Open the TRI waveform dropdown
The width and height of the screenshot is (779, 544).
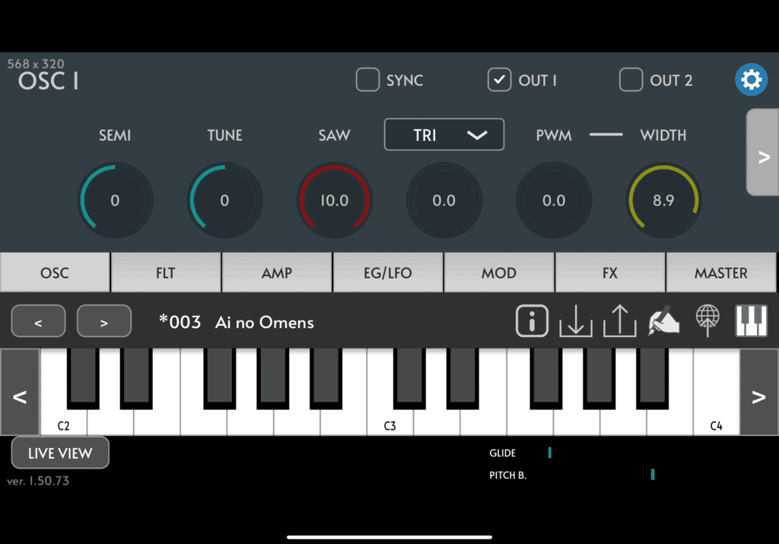click(x=444, y=135)
